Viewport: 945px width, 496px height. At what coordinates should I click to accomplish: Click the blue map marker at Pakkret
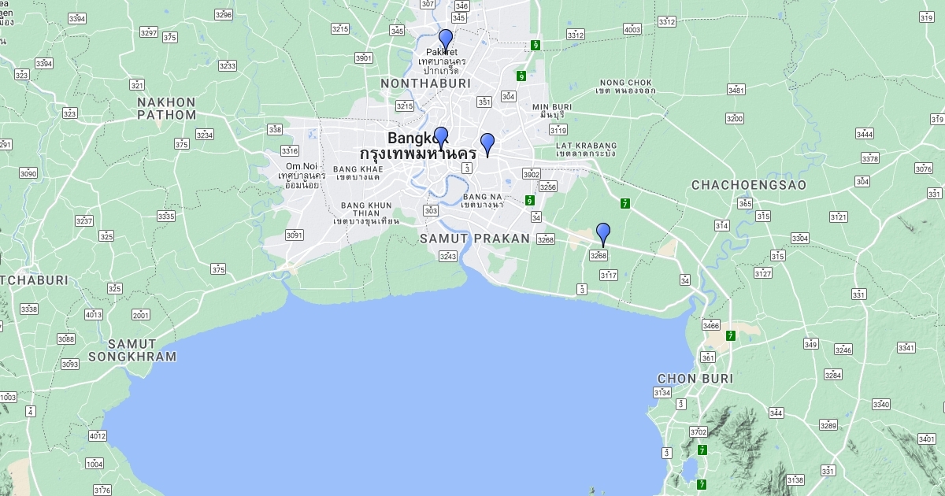pyautogui.click(x=446, y=39)
